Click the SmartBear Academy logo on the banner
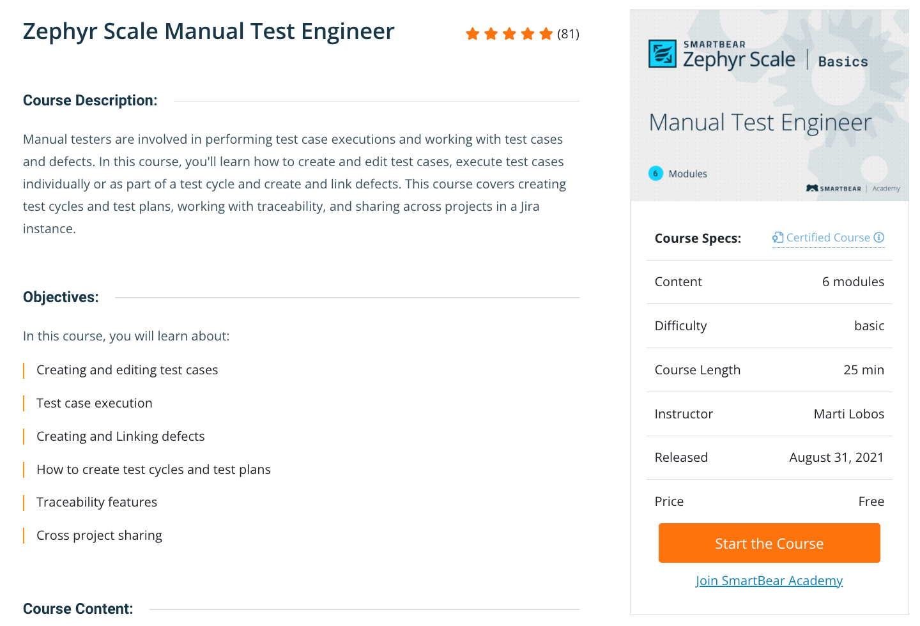 tap(852, 188)
